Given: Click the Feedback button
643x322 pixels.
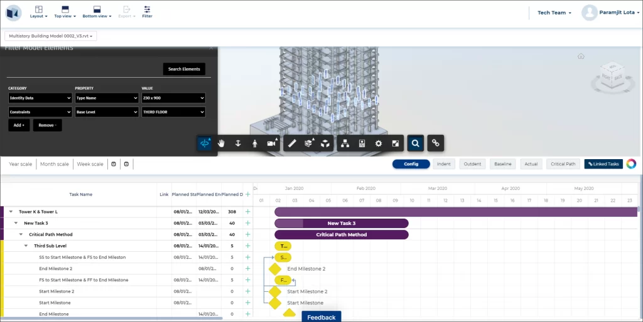Looking at the screenshot, I should pos(321,317).
